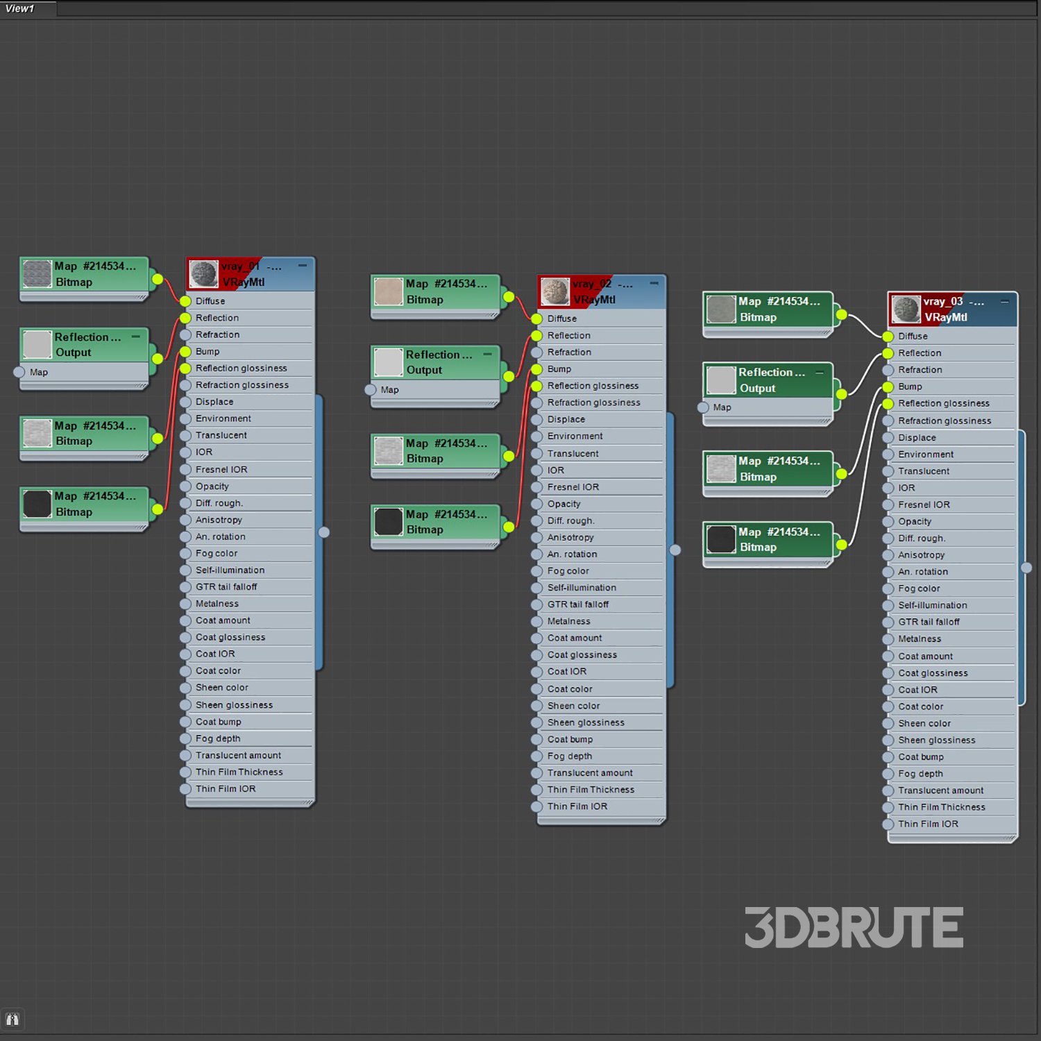The width and height of the screenshot is (1041, 1041).
Task: Collapse the leftmost Reflection Output node
Action: [136, 337]
